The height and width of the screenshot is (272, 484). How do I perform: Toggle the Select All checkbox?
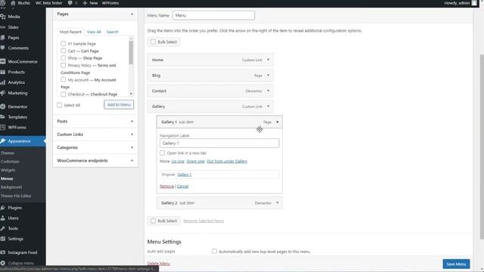coord(59,105)
